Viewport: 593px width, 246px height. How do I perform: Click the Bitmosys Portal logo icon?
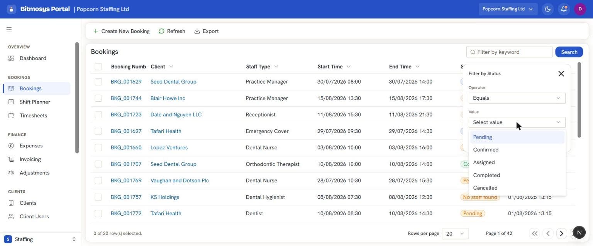[12, 9]
